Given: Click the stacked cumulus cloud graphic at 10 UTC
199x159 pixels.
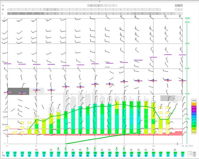Looking at the screenshot, I should [x=66, y=101].
